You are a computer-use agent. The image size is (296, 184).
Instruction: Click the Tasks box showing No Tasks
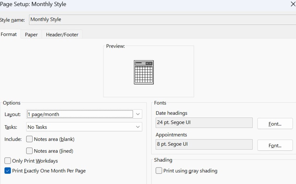click(79, 127)
